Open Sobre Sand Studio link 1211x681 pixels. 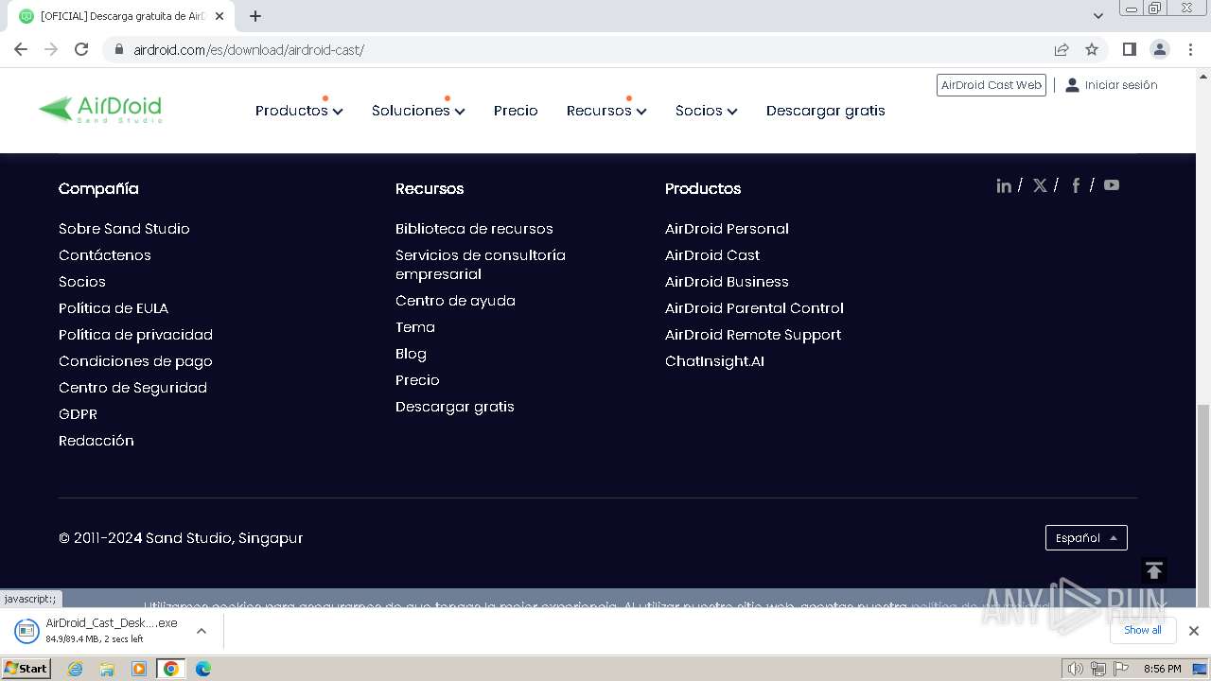[124, 229]
